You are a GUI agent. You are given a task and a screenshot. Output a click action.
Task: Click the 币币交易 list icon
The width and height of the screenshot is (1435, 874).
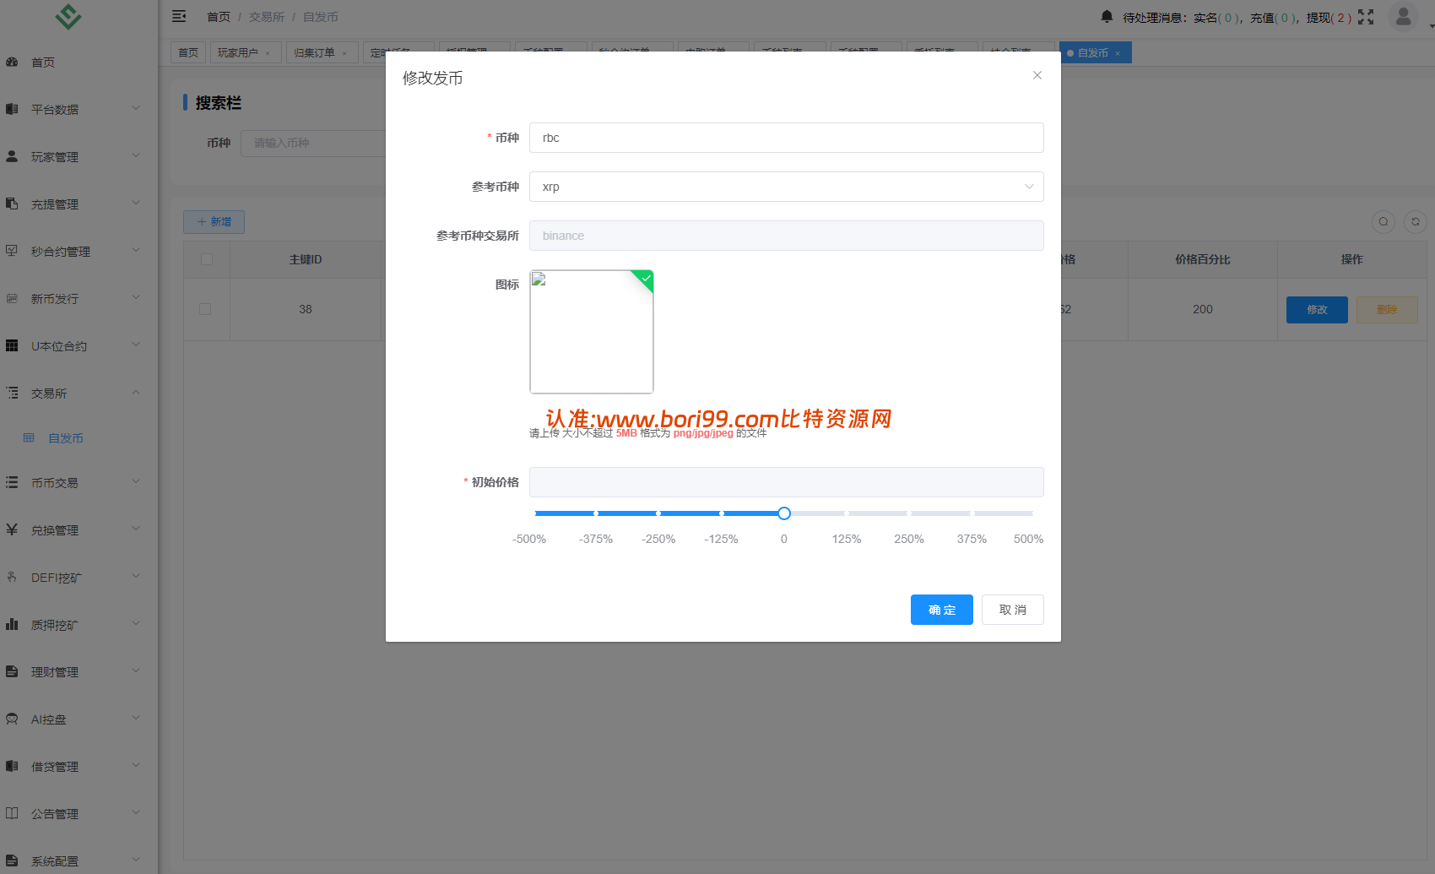click(12, 482)
